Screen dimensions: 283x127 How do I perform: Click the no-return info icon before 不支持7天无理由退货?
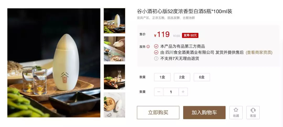[x=156, y=58]
